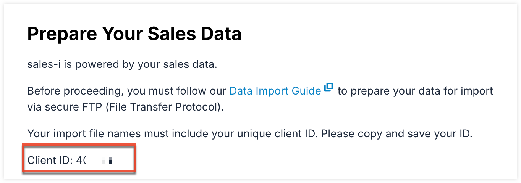
Task: Click the 'Client ID:' label
Action: point(50,160)
